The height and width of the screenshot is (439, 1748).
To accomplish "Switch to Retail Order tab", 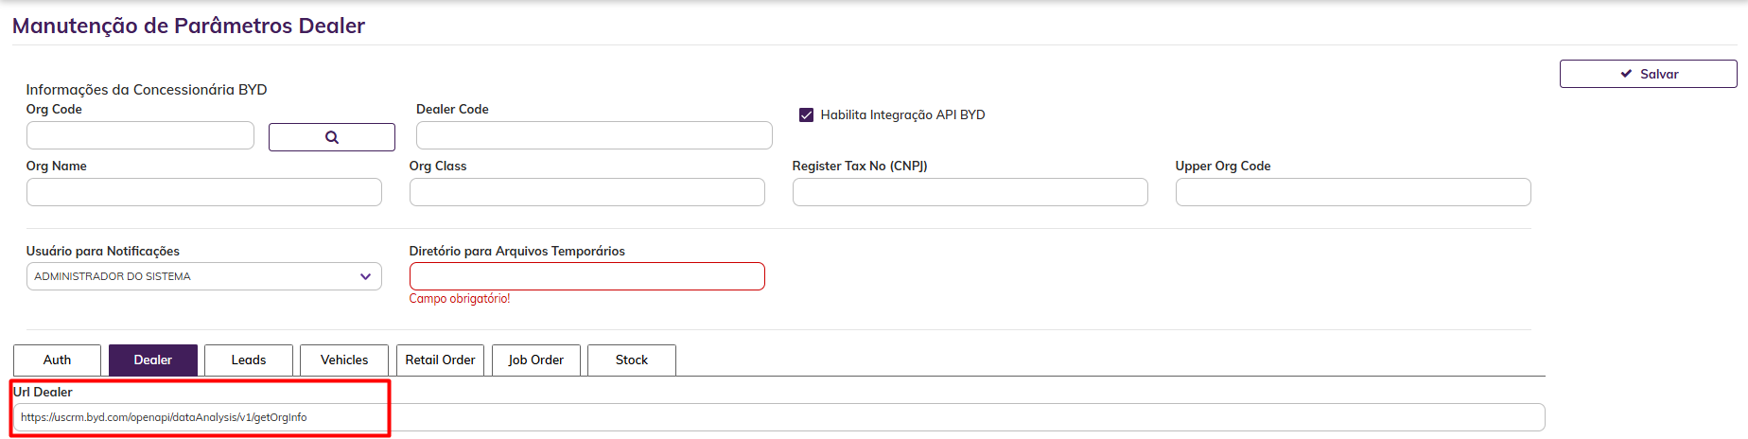I will pos(440,360).
